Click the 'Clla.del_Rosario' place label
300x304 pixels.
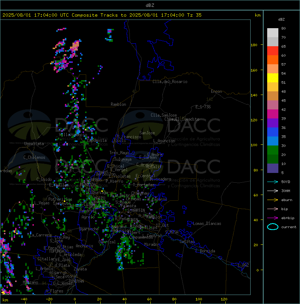pyautogui.click(x=170, y=82)
